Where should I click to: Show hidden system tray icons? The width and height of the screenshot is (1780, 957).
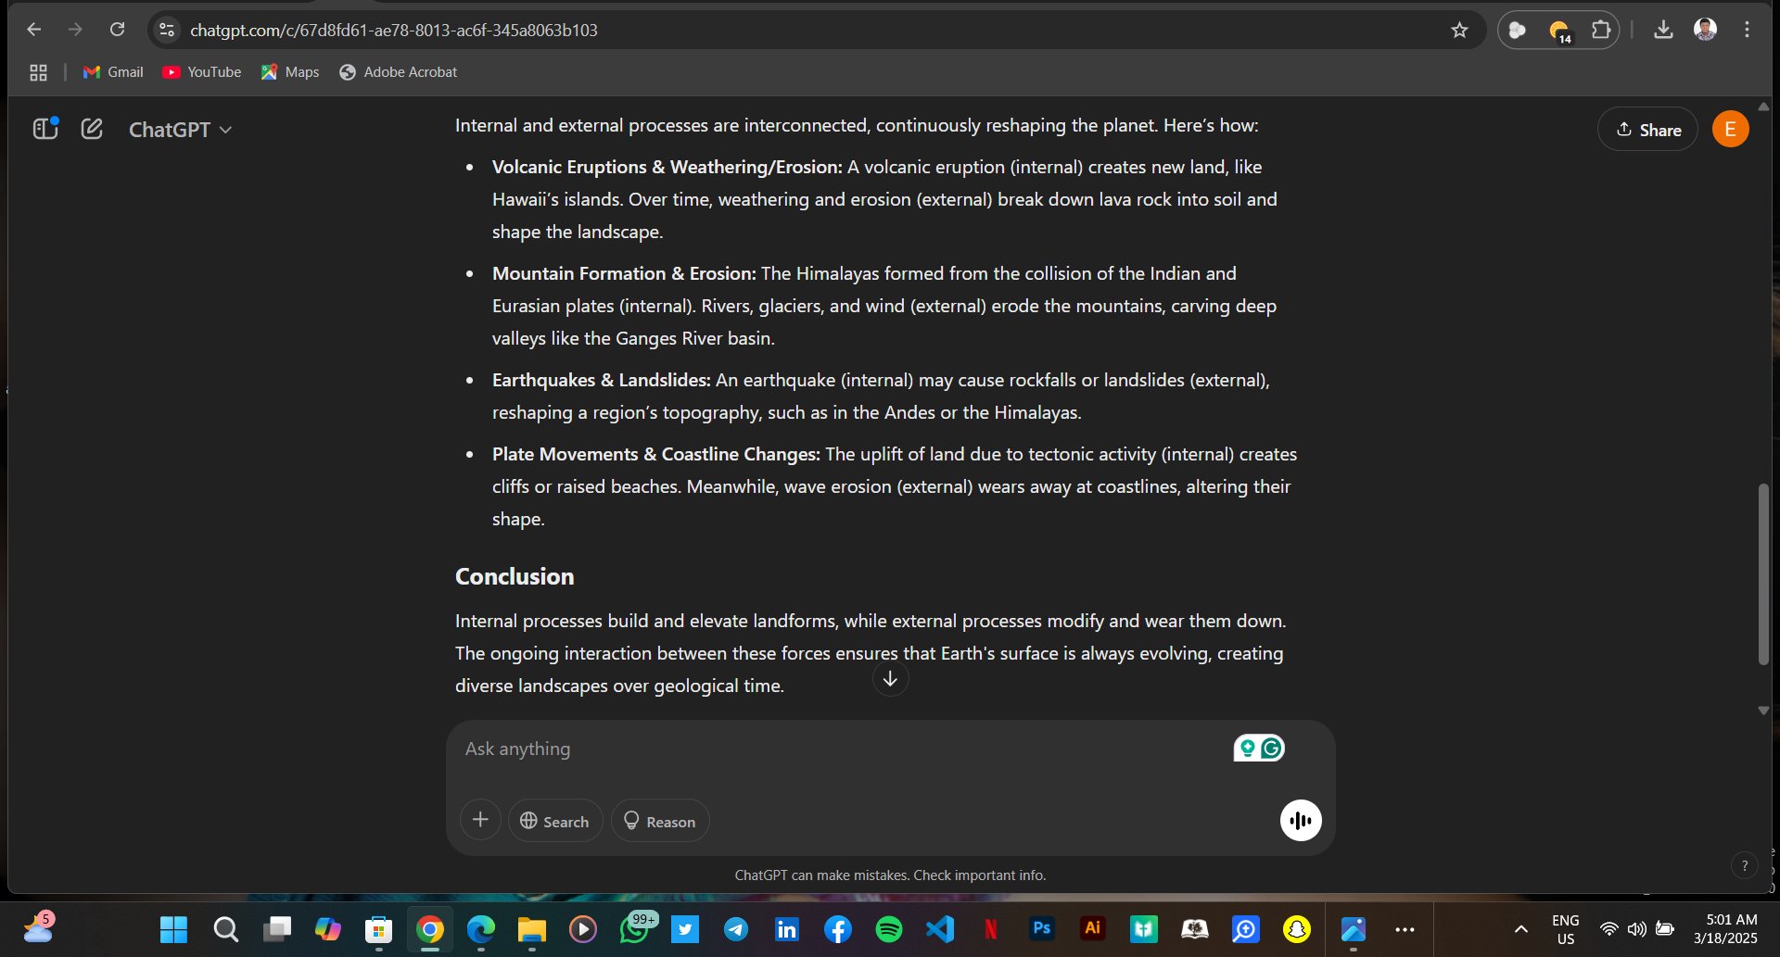pyautogui.click(x=1520, y=929)
